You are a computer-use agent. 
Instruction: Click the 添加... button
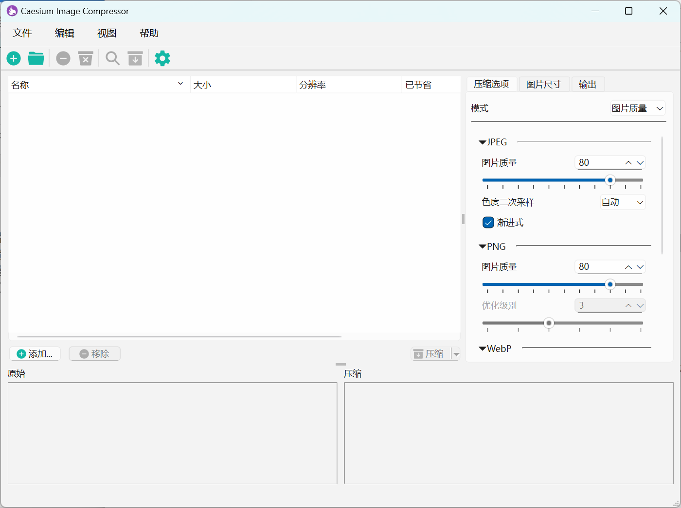point(35,354)
